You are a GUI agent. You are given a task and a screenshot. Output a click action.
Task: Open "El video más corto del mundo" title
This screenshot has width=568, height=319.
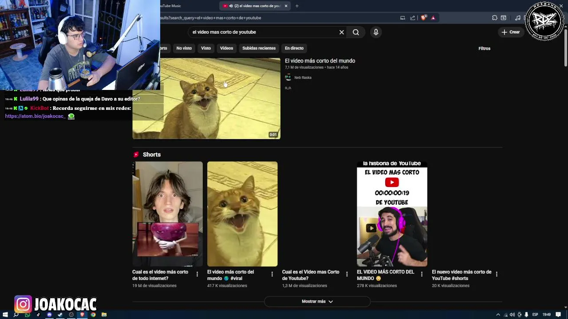(320, 61)
